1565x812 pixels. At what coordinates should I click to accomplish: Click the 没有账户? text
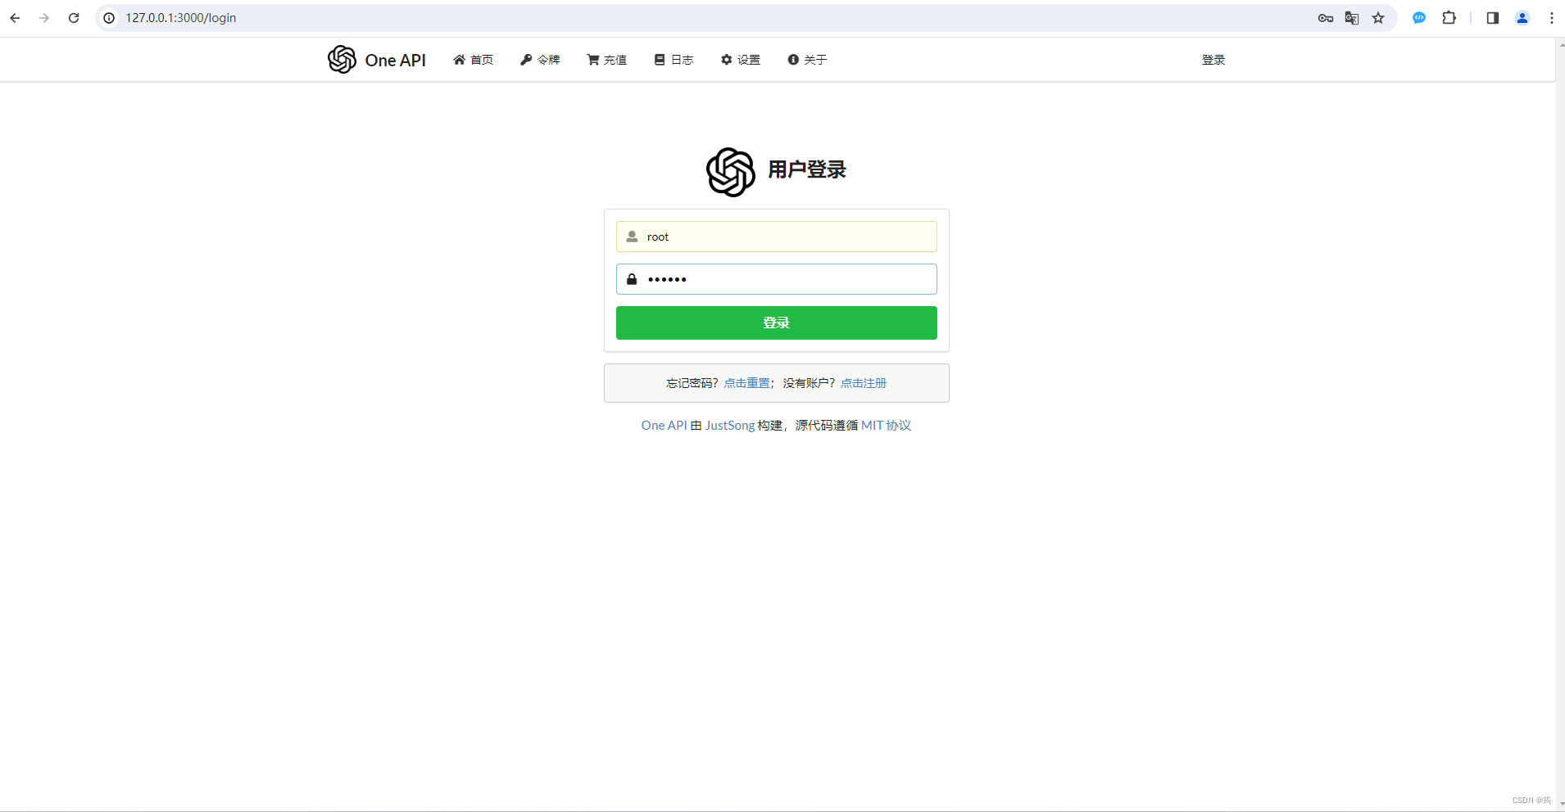(x=809, y=383)
